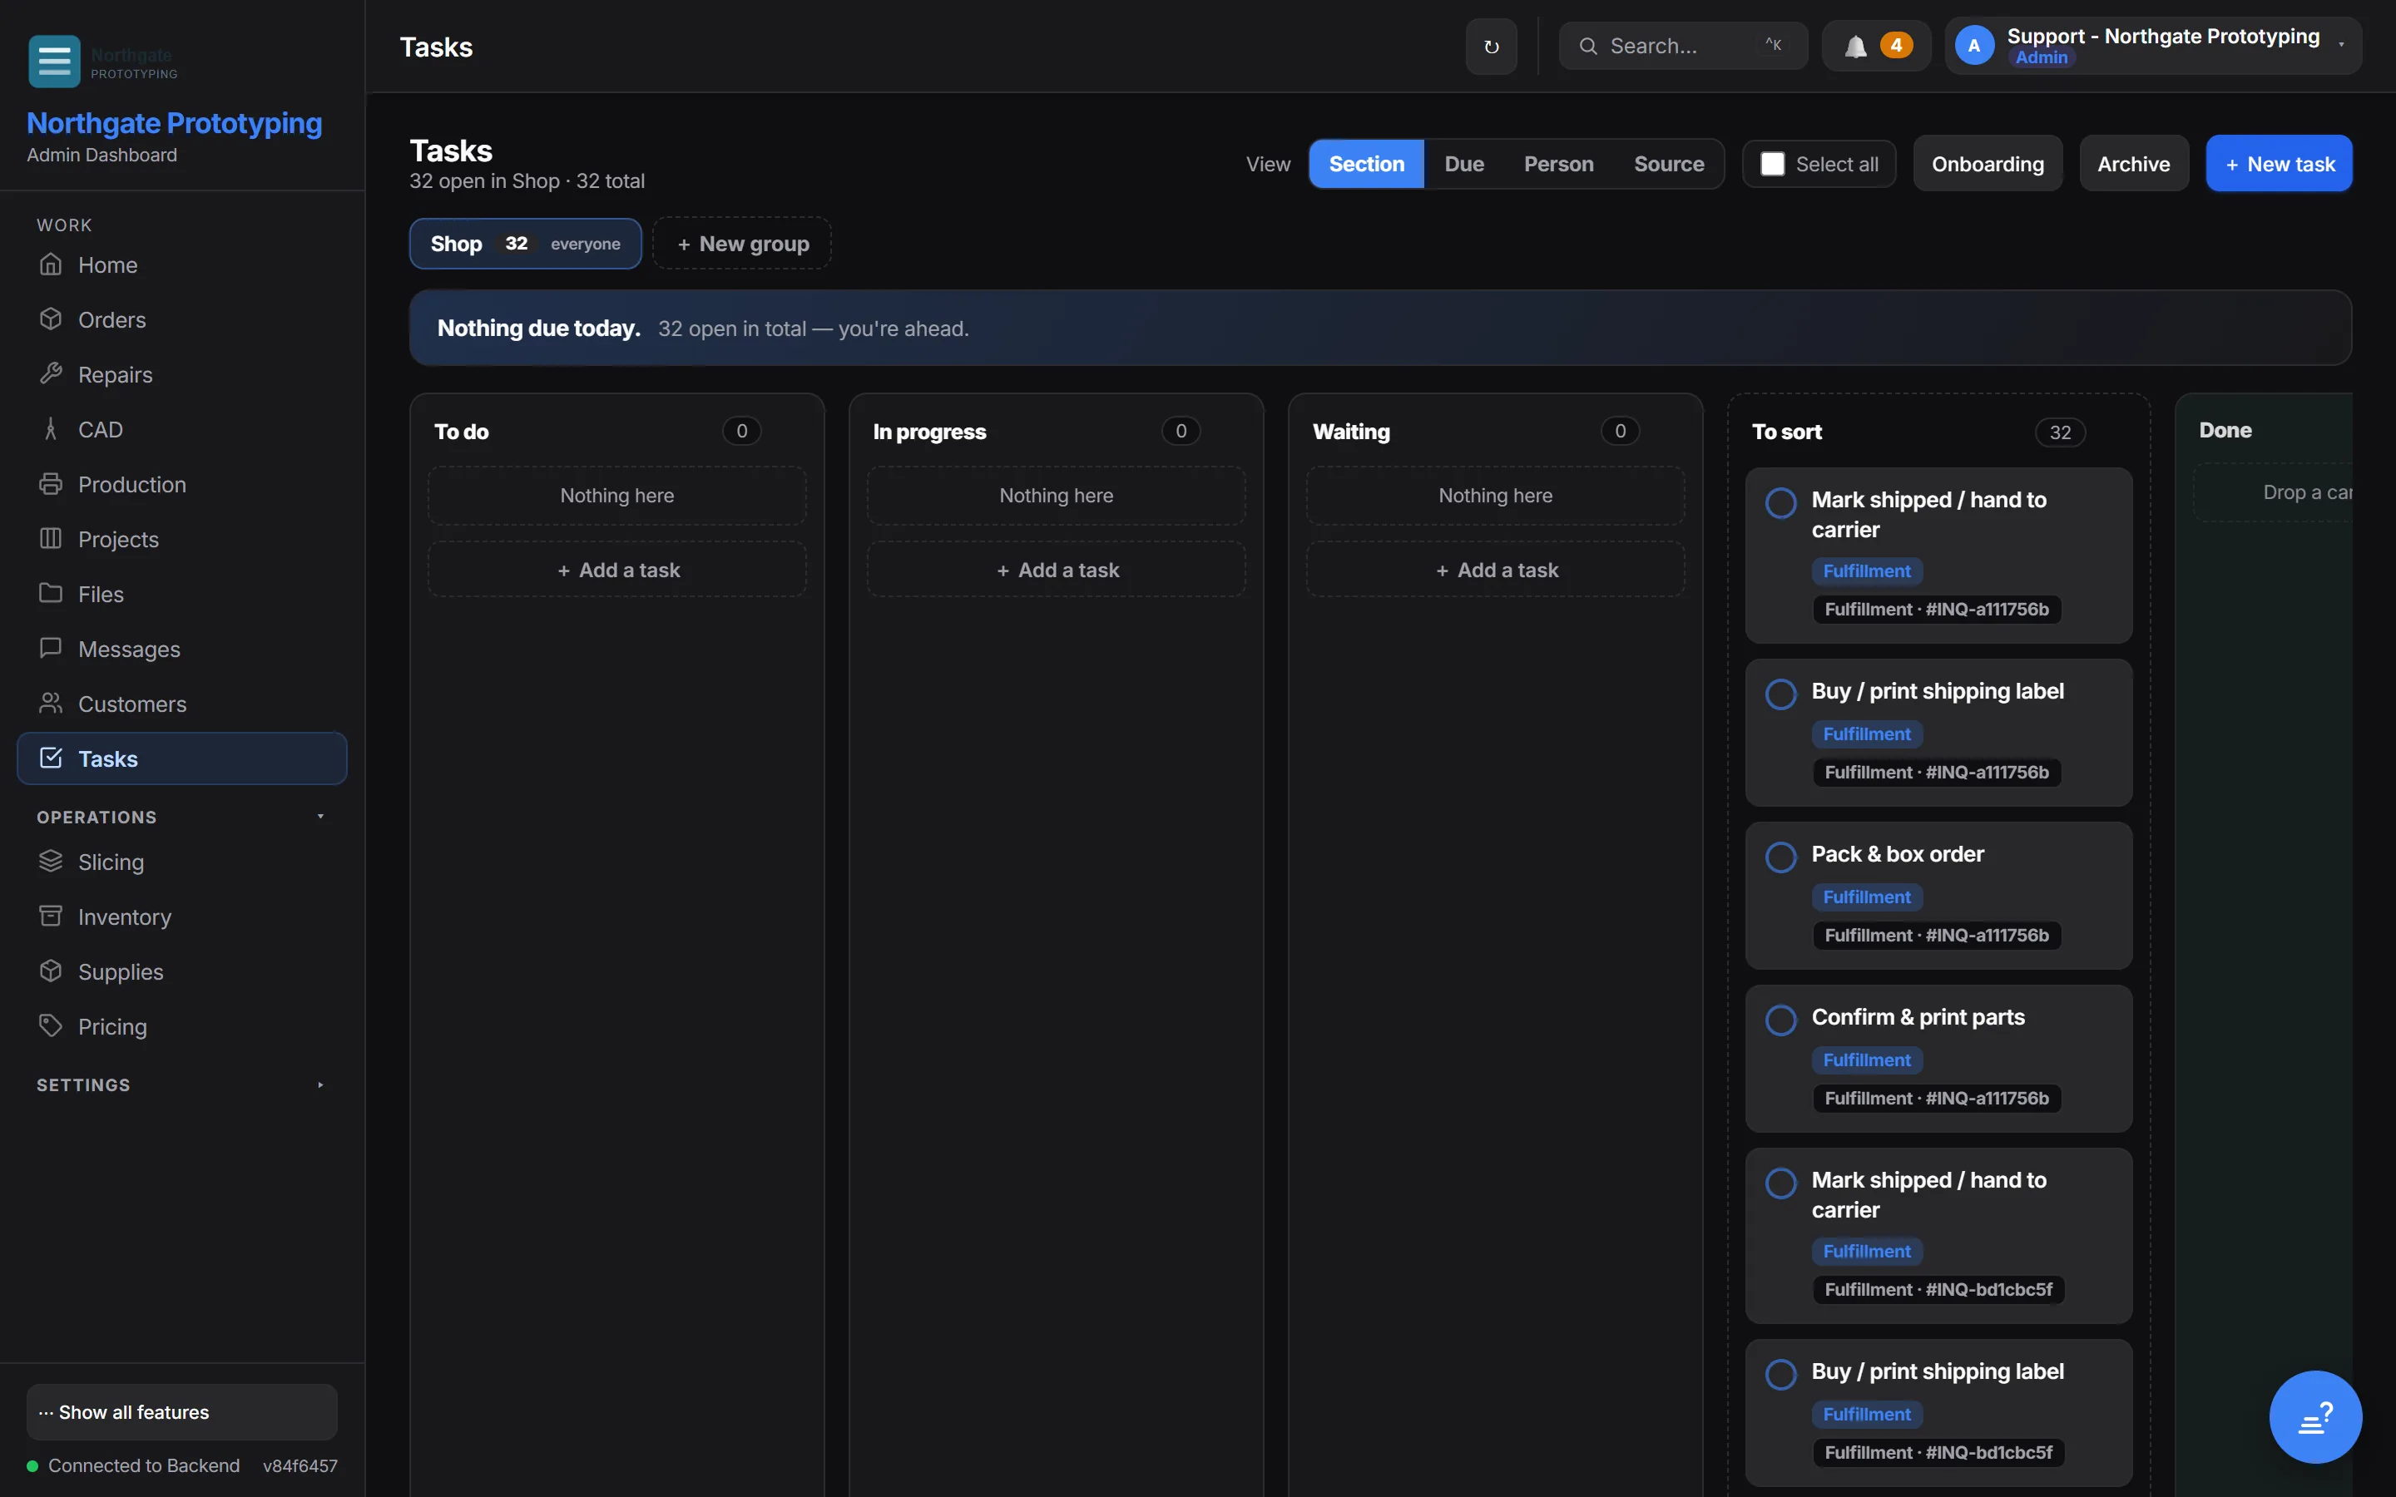Add a New group
Viewport: 2396px width, 1497px height.
click(741, 244)
